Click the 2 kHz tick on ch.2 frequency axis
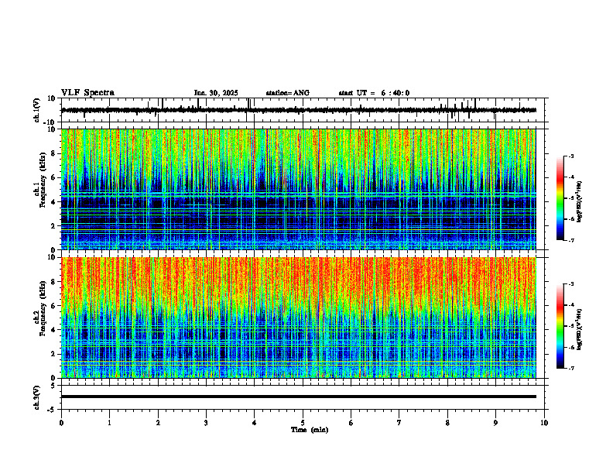The image size is (613, 474). point(54,354)
